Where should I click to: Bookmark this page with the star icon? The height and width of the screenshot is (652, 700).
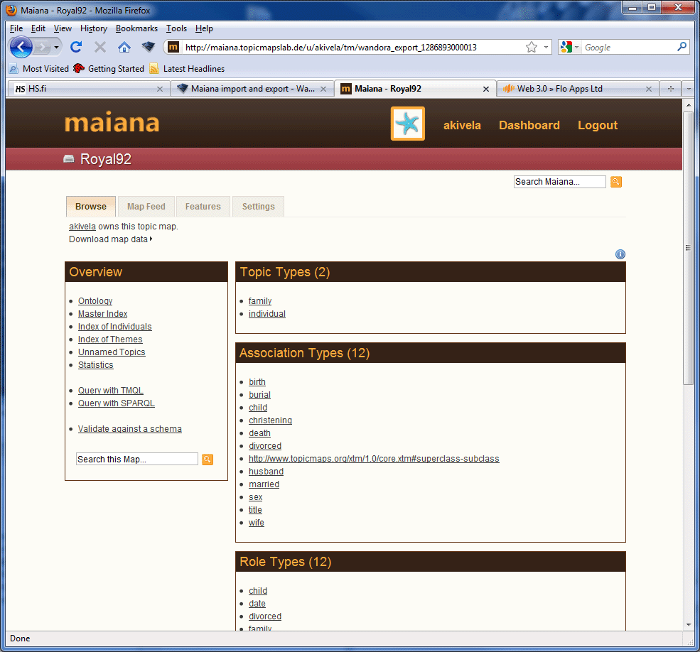click(530, 47)
